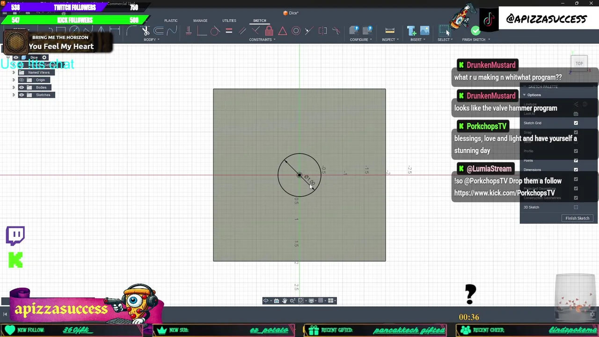Select the Trim scissors tool
The width and height of the screenshot is (599, 337).
[146, 31]
